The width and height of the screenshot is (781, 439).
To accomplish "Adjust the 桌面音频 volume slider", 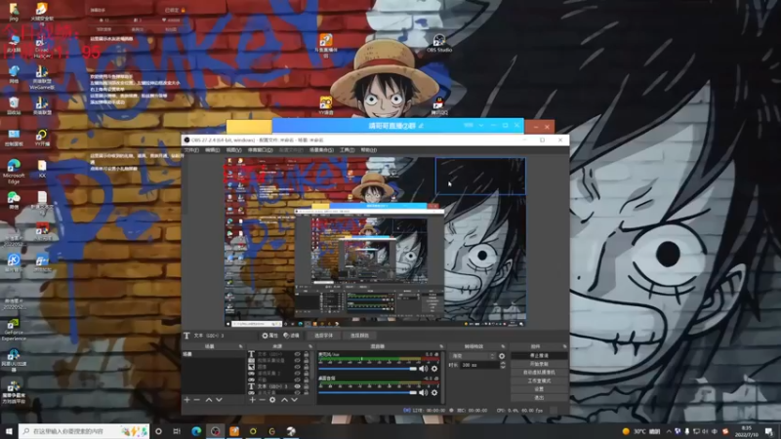I will tap(368, 393).
